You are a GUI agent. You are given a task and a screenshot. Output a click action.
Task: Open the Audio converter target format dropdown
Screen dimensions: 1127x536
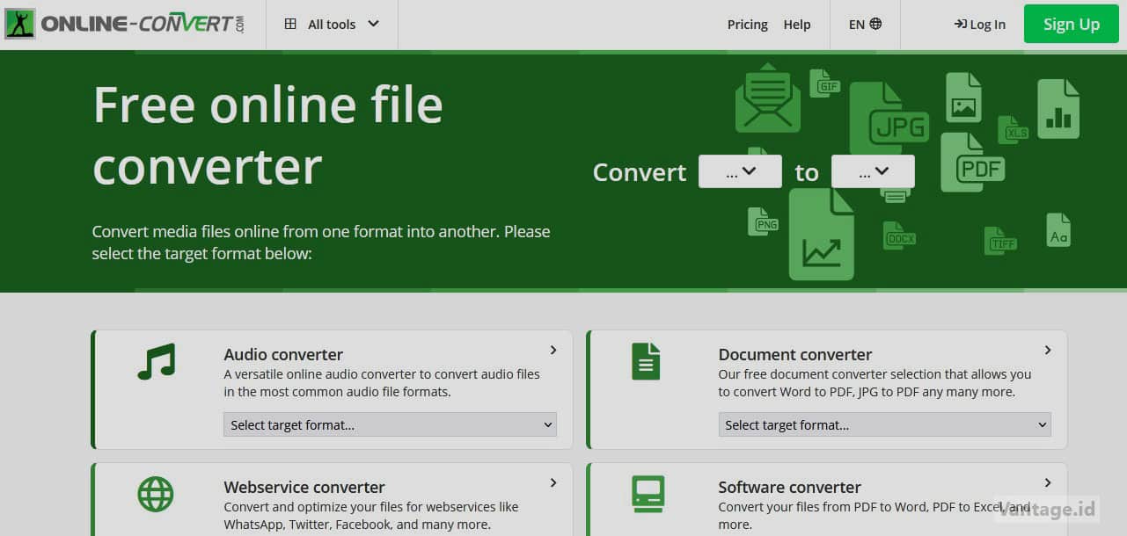pos(390,424)
